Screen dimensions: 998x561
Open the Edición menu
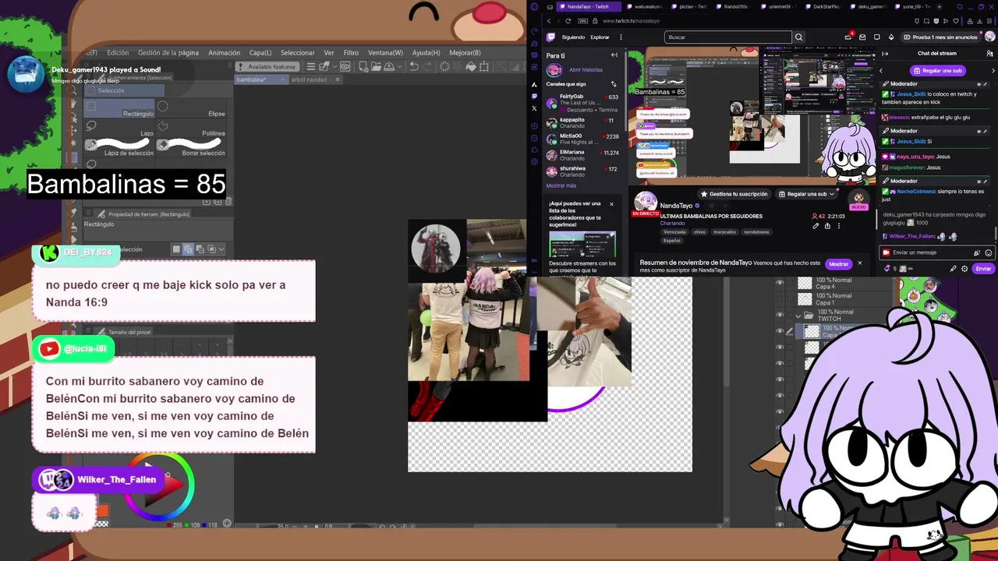118,53
